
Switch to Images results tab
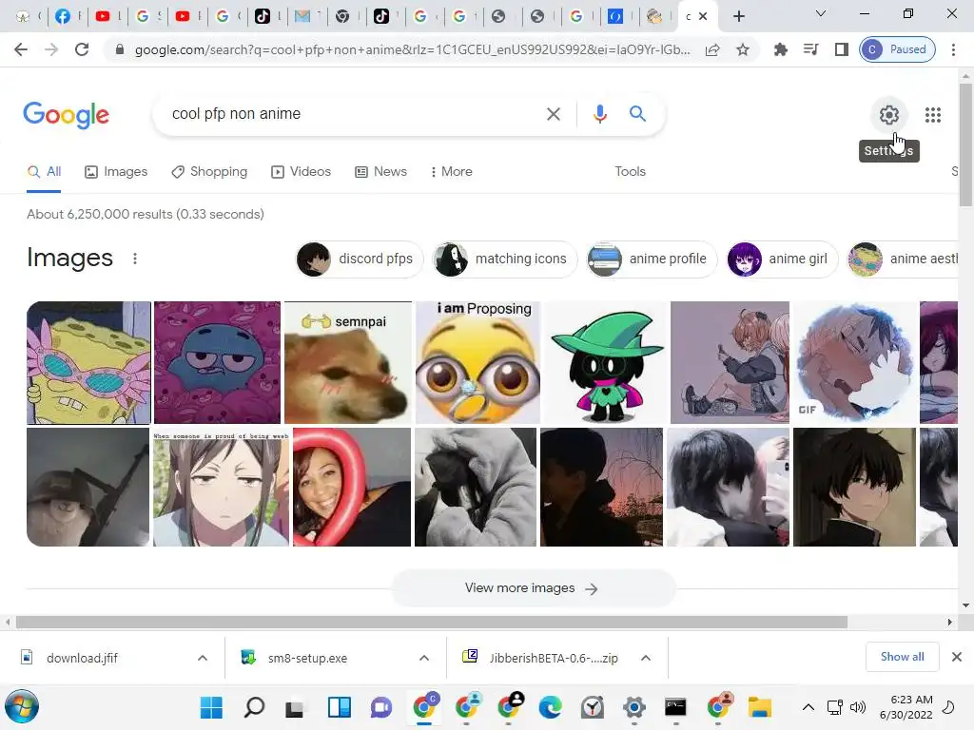tap(116, 172)
